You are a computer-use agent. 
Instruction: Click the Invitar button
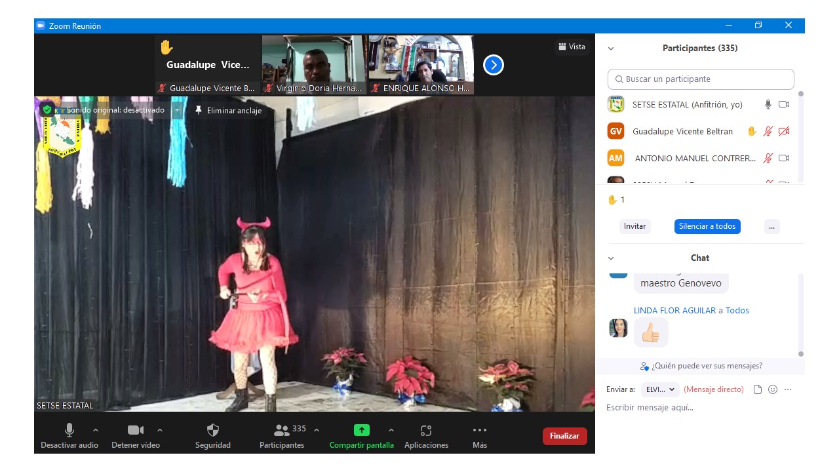[634, 226]
